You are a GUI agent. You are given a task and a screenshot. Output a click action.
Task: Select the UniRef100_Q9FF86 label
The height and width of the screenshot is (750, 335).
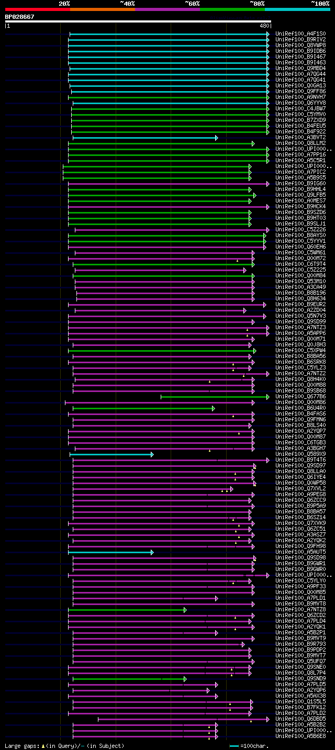300,92
